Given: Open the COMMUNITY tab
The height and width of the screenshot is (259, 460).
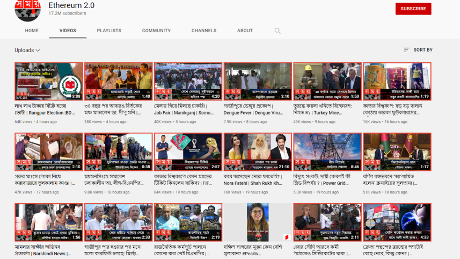Looking at the screenshot, I should coord(156,31).
